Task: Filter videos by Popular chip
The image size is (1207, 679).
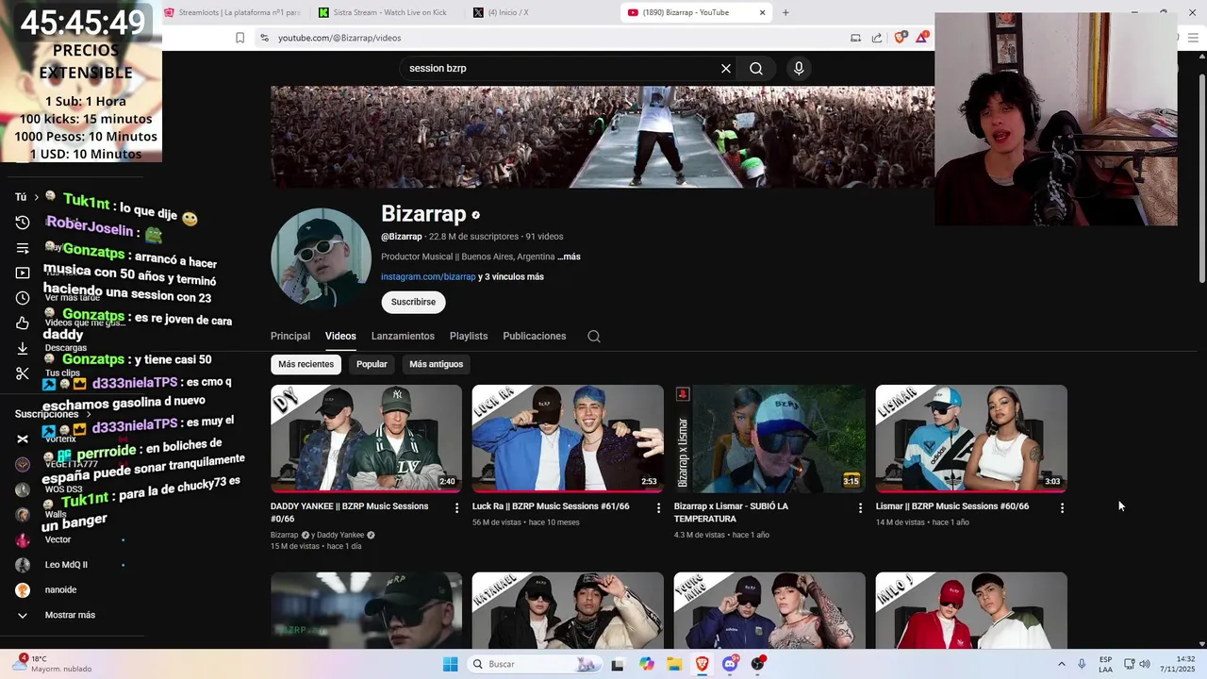Action: (372, 364)
